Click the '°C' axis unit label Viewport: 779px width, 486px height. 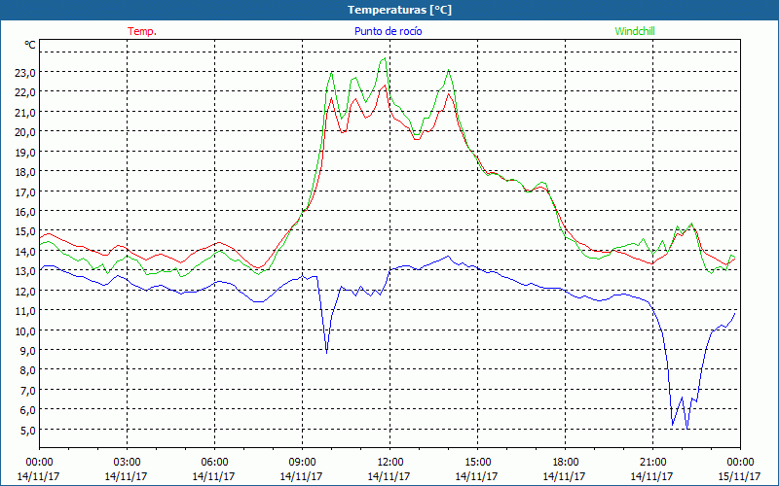click(x=30, y=45)
